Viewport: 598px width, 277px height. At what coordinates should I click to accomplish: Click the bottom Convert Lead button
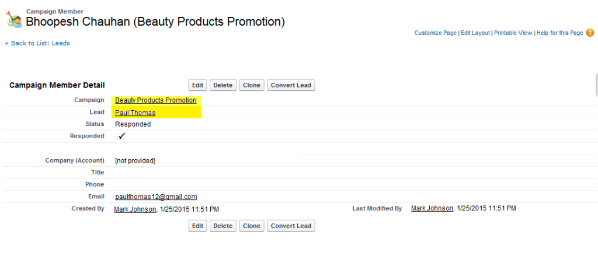coord(291,226)
